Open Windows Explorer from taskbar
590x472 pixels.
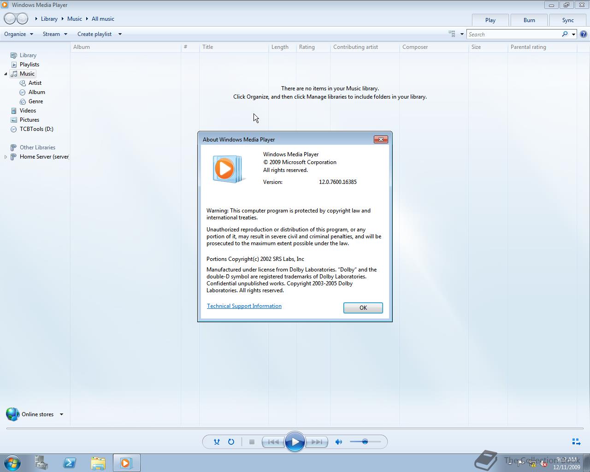98,463
